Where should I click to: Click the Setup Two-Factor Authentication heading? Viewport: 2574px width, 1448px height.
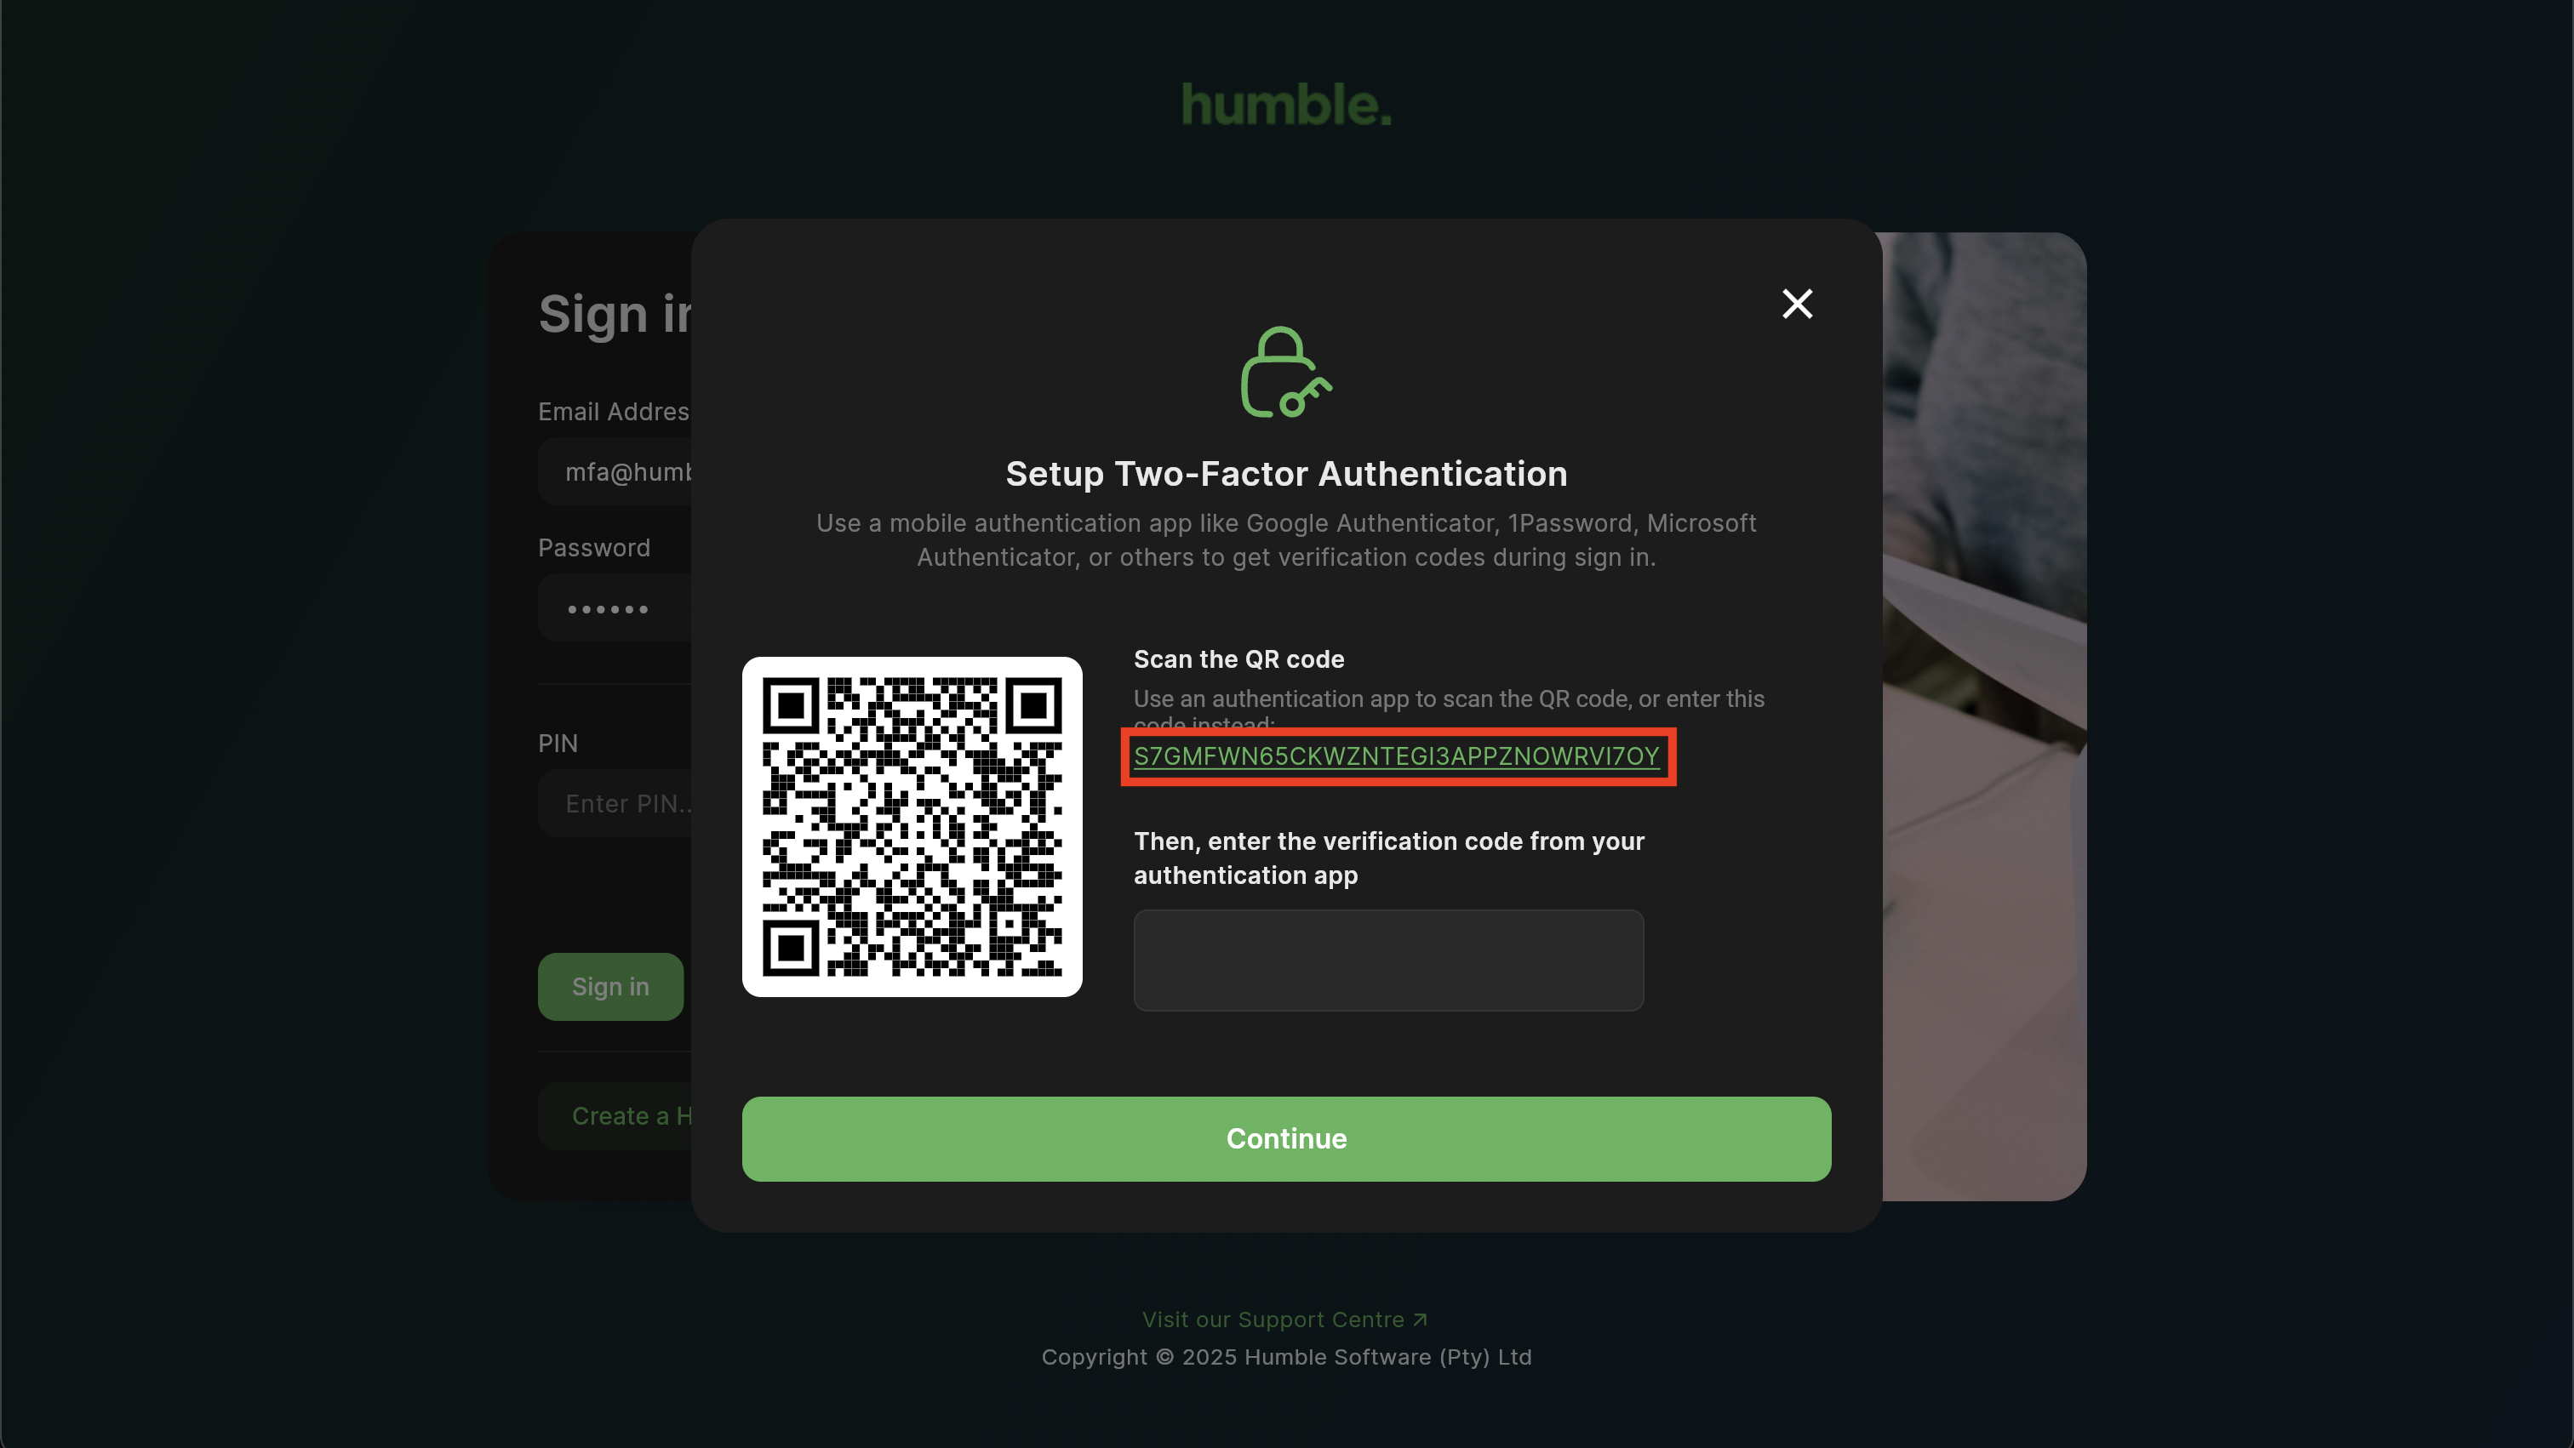click(1286, 473)
